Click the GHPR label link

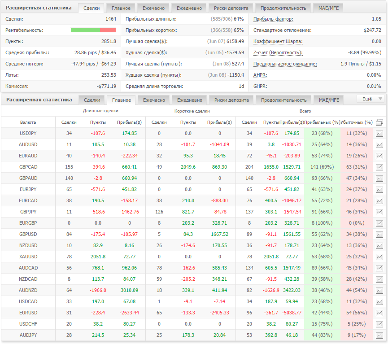260,87
